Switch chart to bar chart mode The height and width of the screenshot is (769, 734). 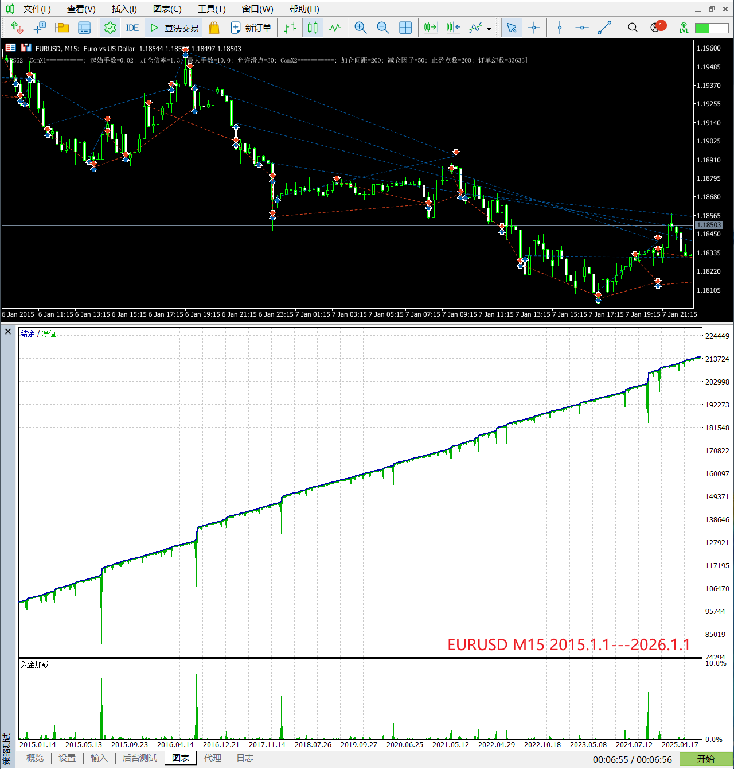tap(290, 28)
